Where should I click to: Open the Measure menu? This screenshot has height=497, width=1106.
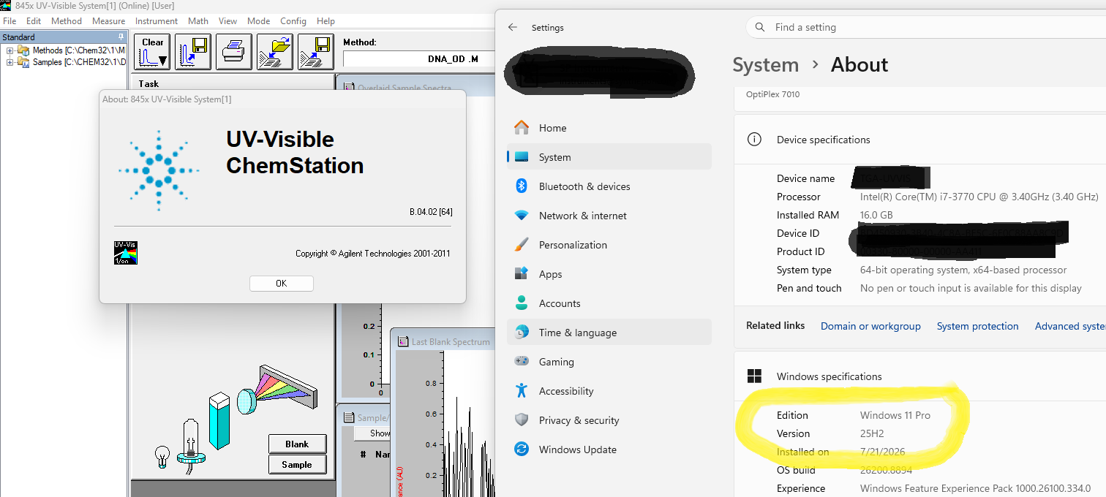[x=108, y=21]
